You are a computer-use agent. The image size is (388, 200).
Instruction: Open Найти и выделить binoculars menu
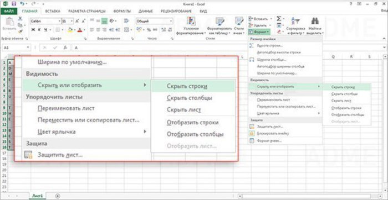pyautogui.click(x=315, y=26)
